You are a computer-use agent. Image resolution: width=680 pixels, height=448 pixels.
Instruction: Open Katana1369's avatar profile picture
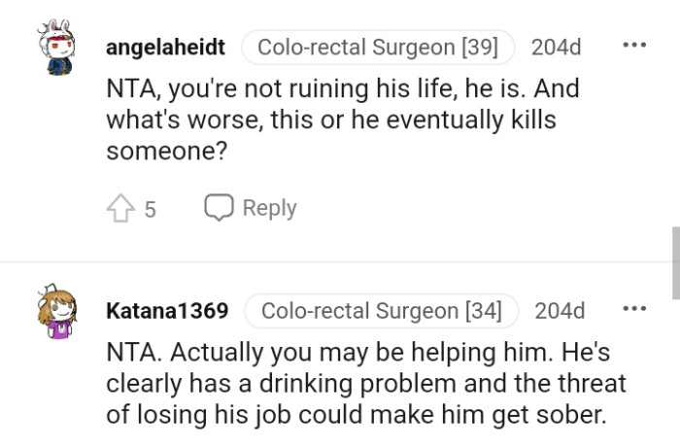(x=59, y=312)
